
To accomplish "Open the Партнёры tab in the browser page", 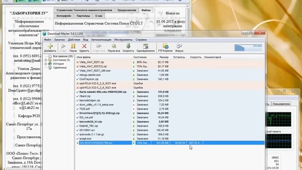I will [83, 16].
